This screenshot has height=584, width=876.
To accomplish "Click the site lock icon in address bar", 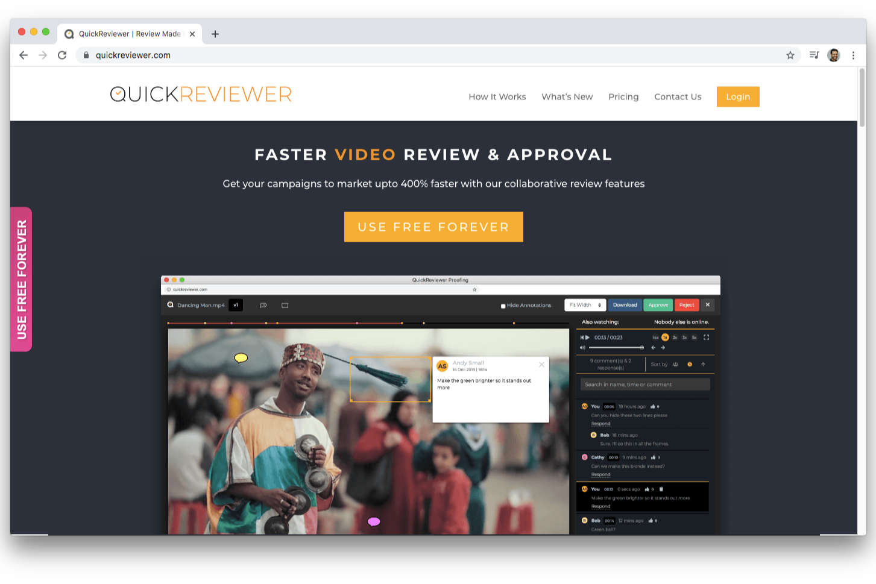I will [86, 55].
